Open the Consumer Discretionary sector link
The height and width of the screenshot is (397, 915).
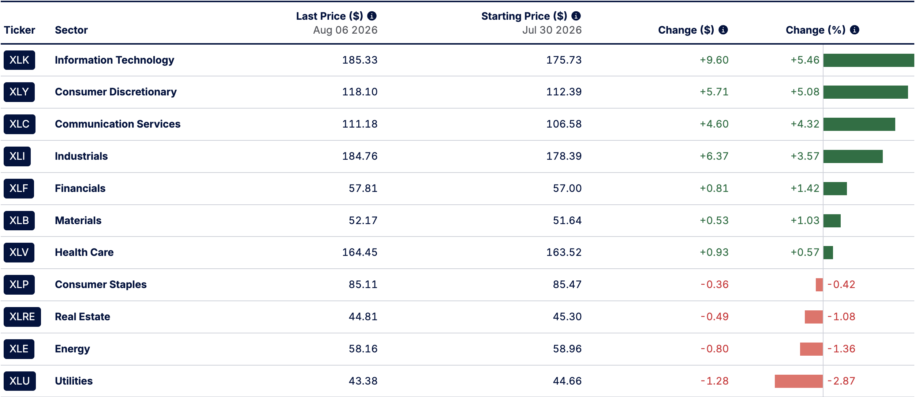click(x=116, y=92)
